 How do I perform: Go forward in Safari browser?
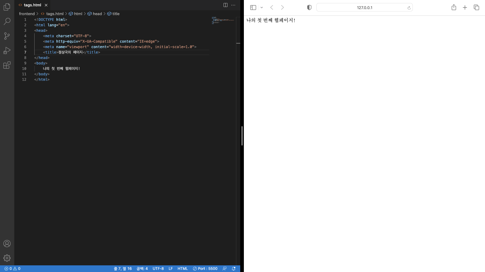(x=282, y=8)
